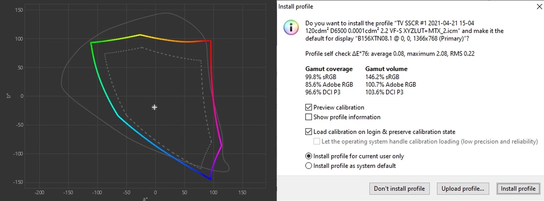Open the Upload profile... option
The image size is (544, 201).
tap(463, 188)
